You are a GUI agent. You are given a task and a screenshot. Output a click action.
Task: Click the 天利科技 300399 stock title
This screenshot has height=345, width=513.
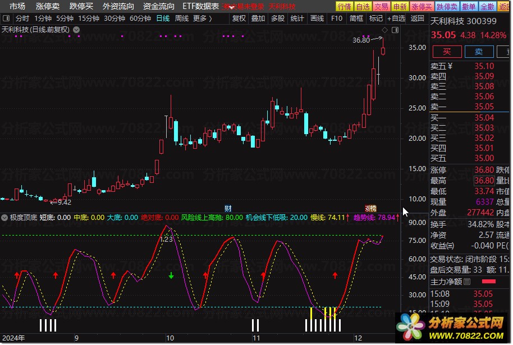[x=463, y=21]
